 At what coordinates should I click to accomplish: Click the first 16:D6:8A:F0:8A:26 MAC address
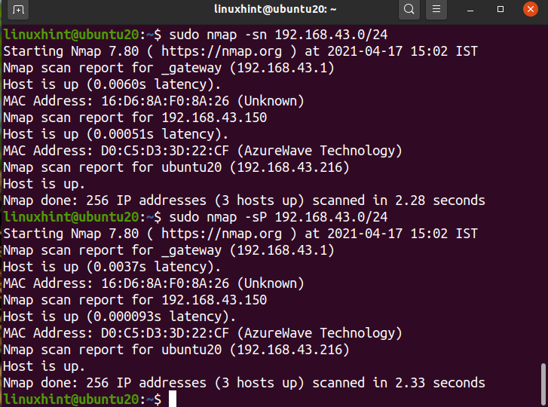pos(165,101)
